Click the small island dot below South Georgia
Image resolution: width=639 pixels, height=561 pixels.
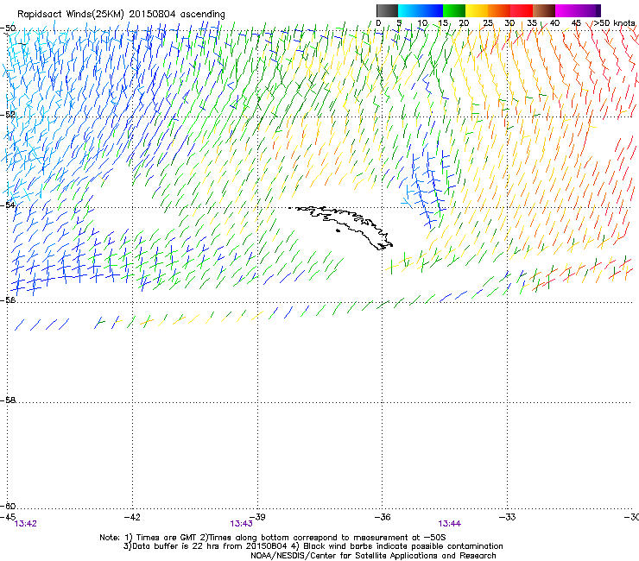(x=338, y=231)
